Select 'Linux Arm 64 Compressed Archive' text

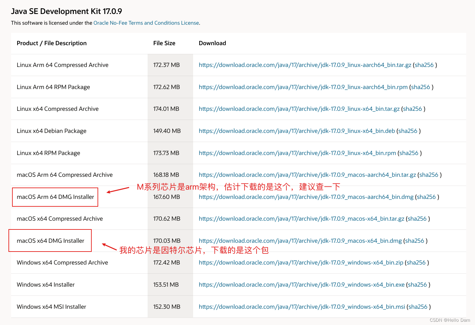(x=62, y=65)
